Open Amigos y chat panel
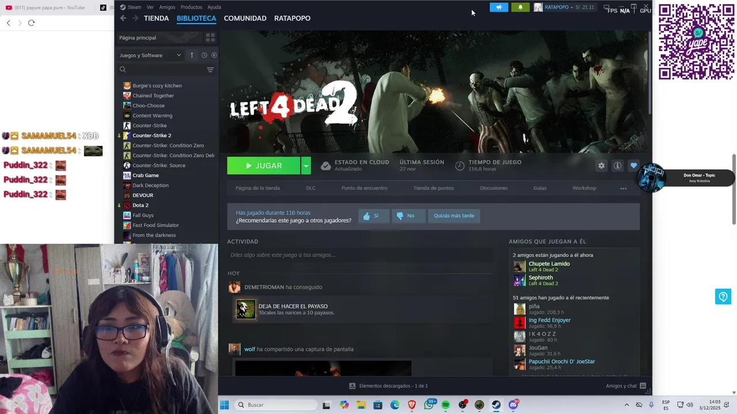 pyautogui.click(x=625, y=386)
